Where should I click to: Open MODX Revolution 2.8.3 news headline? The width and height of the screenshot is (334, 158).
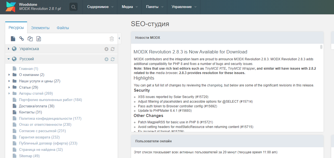pyautogui.click(x=190, y=52)
